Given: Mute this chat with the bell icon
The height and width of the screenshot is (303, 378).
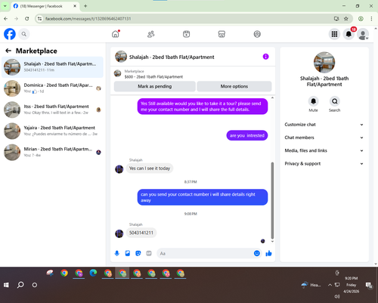Looking at the screenshot, I should pos(313,101).
